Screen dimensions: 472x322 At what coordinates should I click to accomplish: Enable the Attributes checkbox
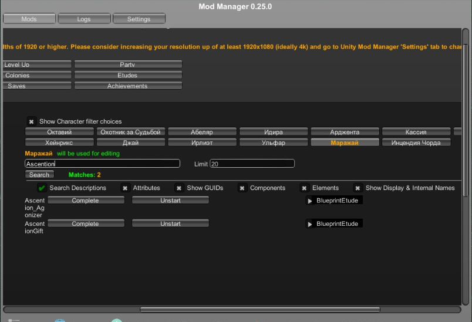point(125,188)
